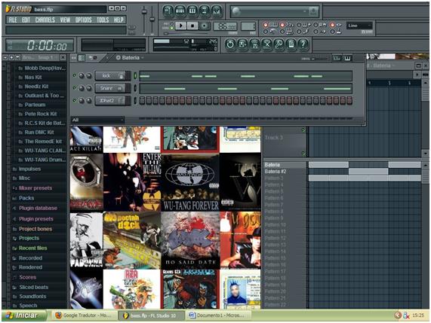This screenshot has height=323, width=431.
Task: Open the Piano Roll view button
Action: click(192, 11)
